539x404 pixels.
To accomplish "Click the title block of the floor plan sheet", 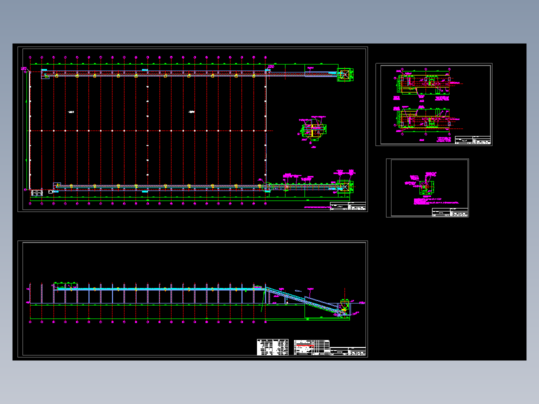I will point(348,206).
